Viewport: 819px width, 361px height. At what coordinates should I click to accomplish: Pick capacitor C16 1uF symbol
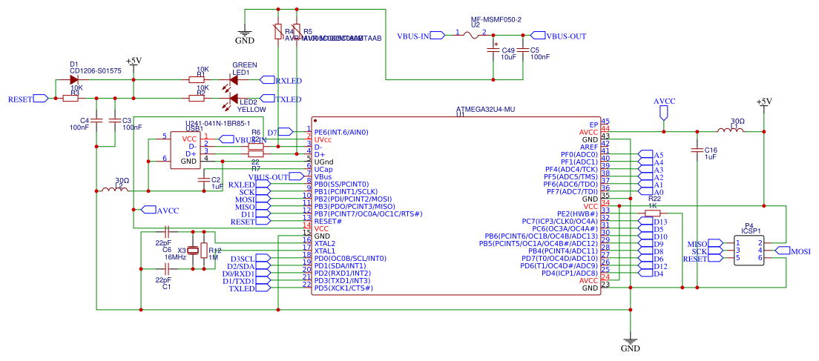pos(697,150)
